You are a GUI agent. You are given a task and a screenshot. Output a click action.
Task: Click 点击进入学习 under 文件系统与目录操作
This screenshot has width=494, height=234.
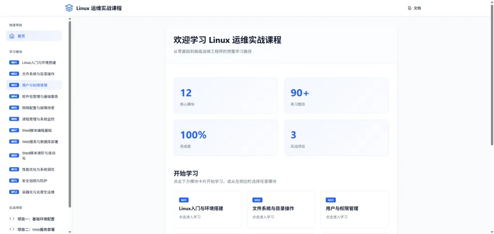tap(263, 217)
